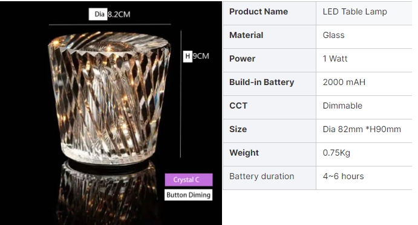Viewport: 418px width, 225px height.
Task: Select the Weight row header
Action: point(270,154)
